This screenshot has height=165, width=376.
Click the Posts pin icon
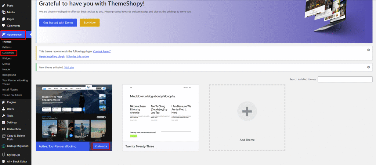click(x=3, y=5)
